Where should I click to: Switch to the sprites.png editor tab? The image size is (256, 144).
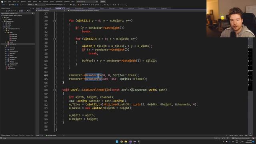[x=48, y=8]
